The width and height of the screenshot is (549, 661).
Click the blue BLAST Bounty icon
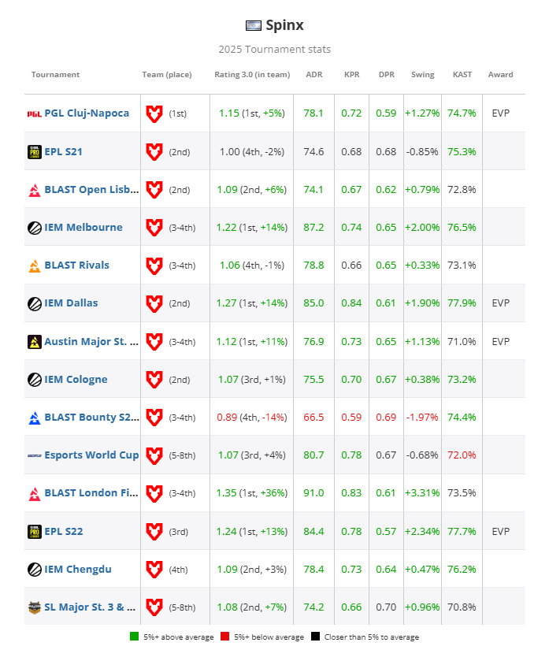34,418
